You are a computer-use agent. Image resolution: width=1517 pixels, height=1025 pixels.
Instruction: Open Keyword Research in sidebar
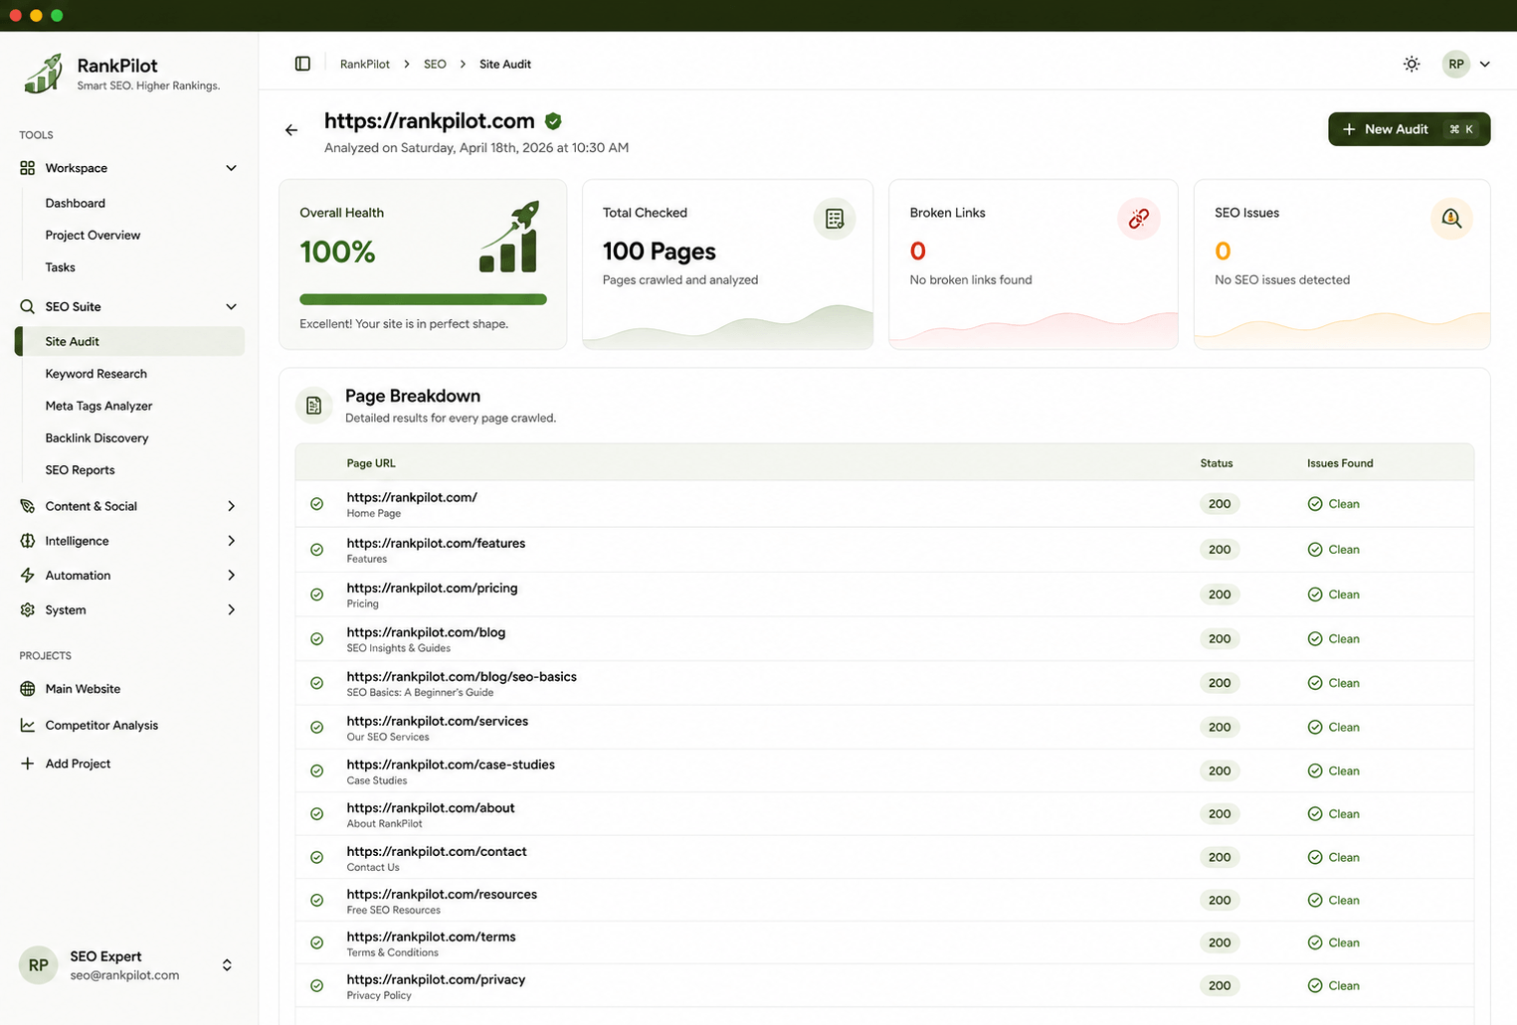96,374
